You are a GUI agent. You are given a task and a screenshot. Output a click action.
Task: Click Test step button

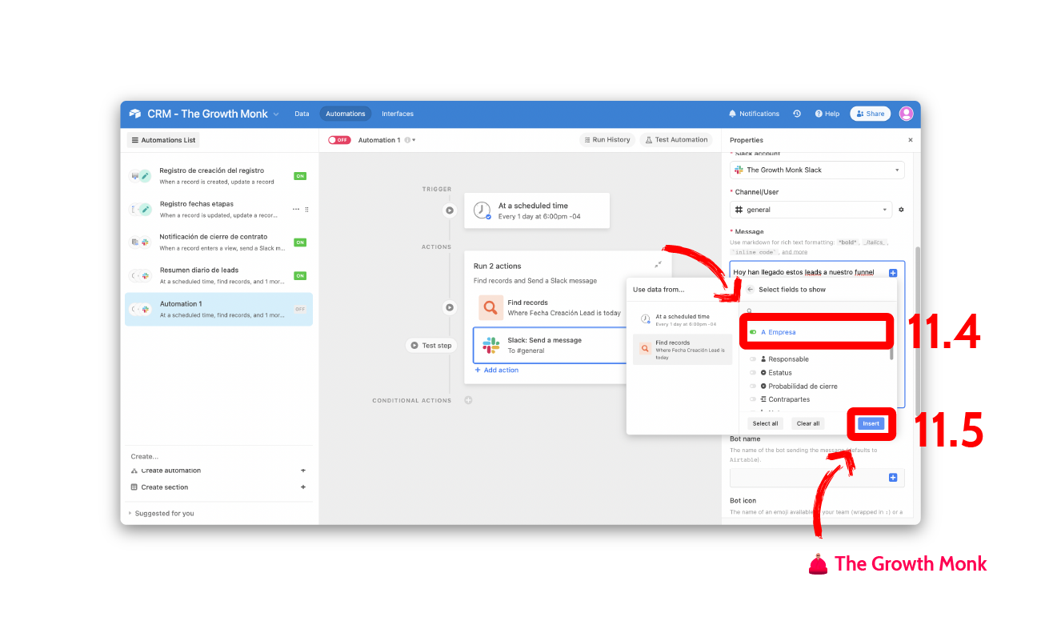[431, 345]
